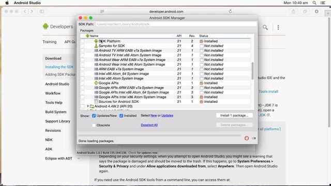
Task: Open Notification Center in menu bar
Action: [x=323, y=3]
